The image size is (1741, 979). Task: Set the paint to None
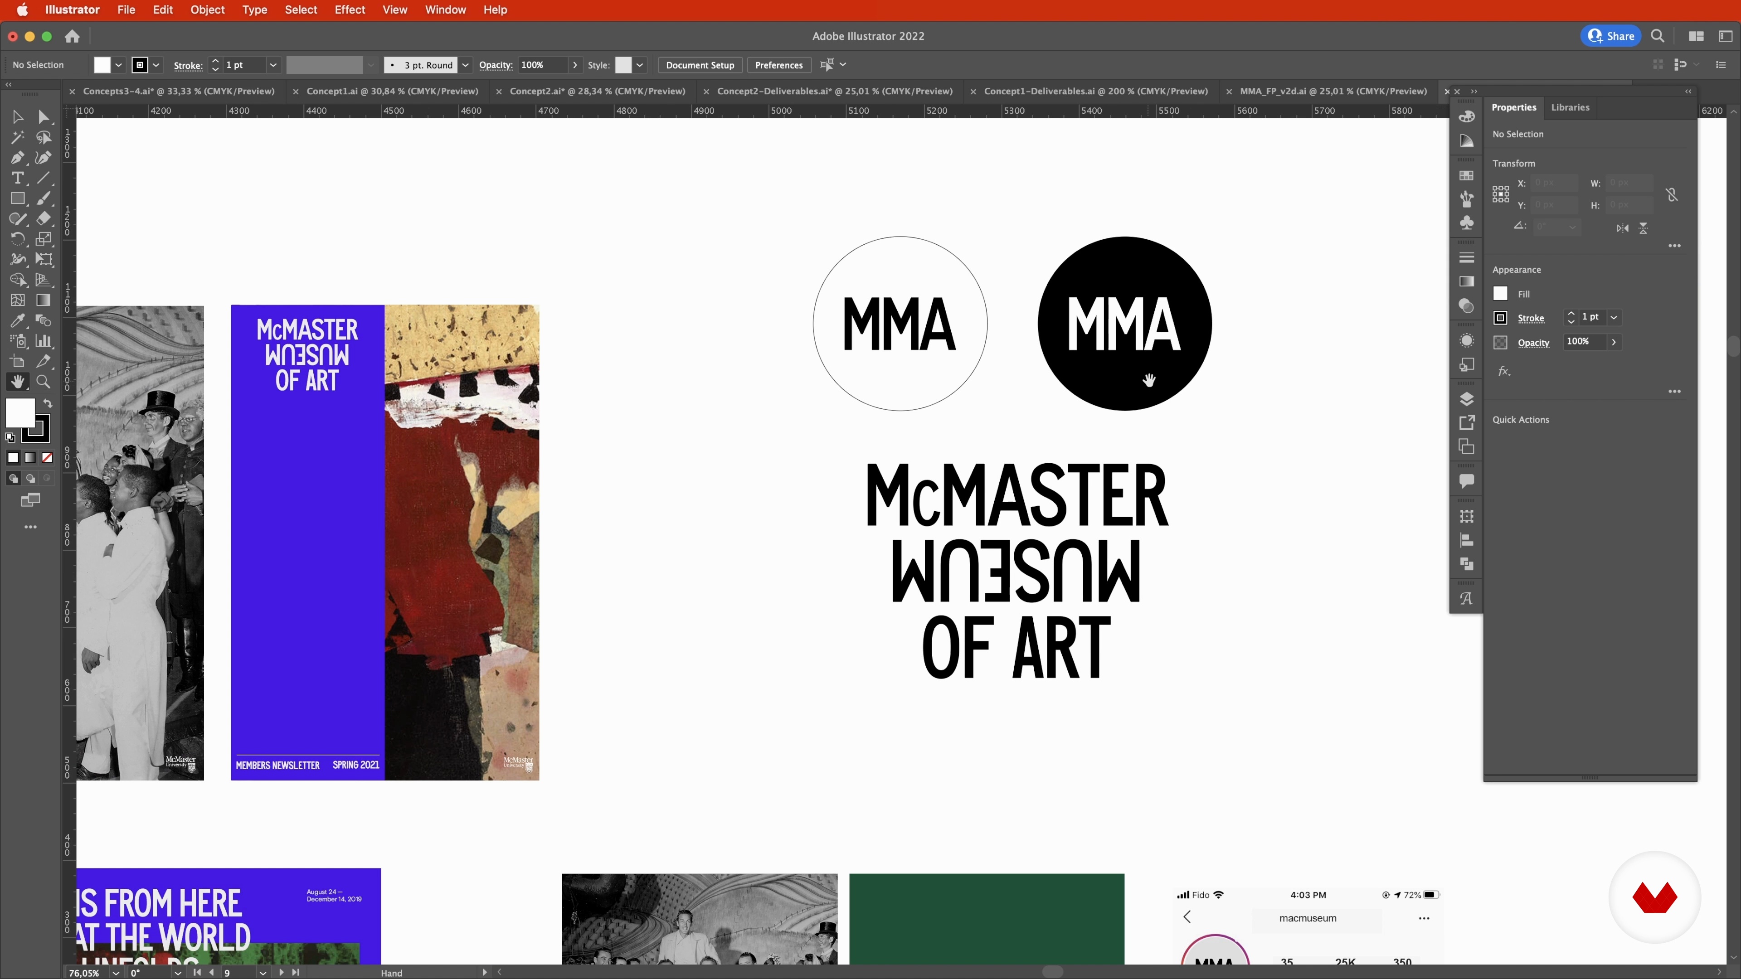[x=47, y=458]
